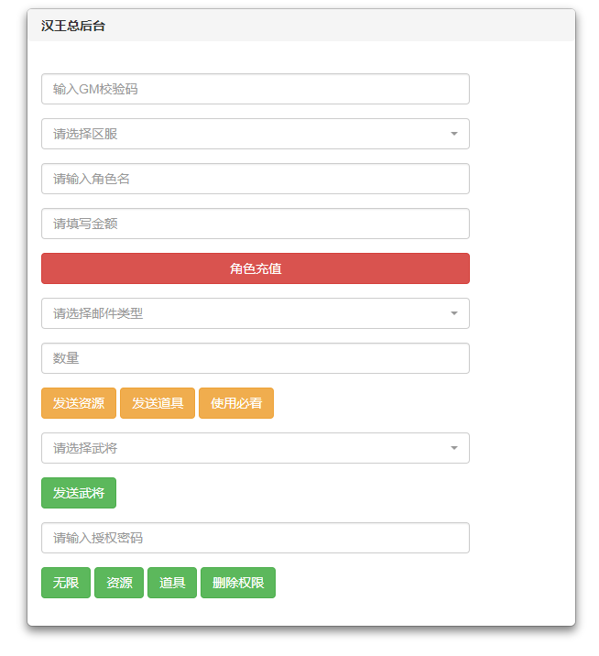Open the 使用必看 button
The height and width of the screenshot is (656, 599).
(x=236, y=403)
